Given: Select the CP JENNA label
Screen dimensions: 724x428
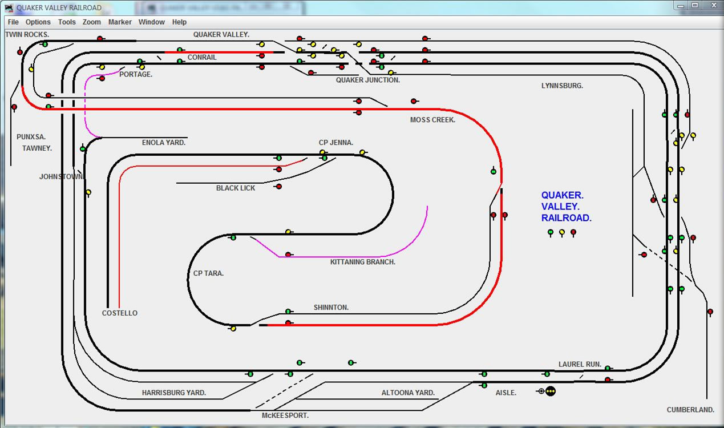Looking at the screenshot, I should (336, 143).
